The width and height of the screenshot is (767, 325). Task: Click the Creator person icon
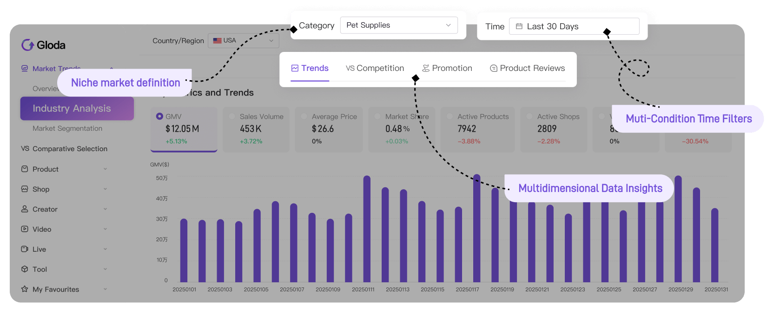pos(25,209)
